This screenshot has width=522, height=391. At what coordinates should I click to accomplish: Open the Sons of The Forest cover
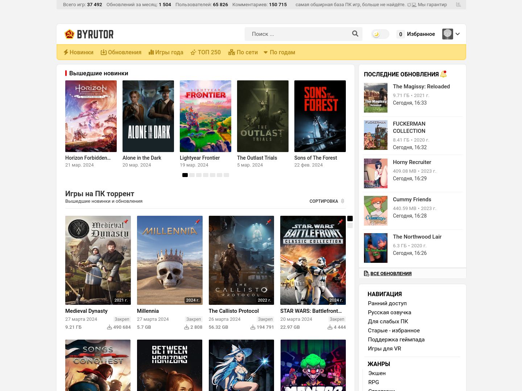point(320,116)
